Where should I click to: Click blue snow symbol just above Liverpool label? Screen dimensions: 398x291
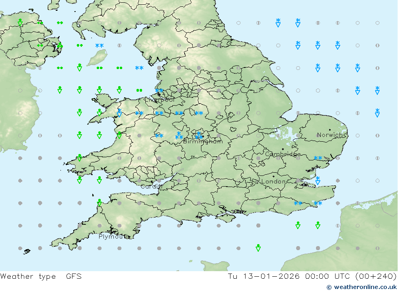click(x=159, y=91)
